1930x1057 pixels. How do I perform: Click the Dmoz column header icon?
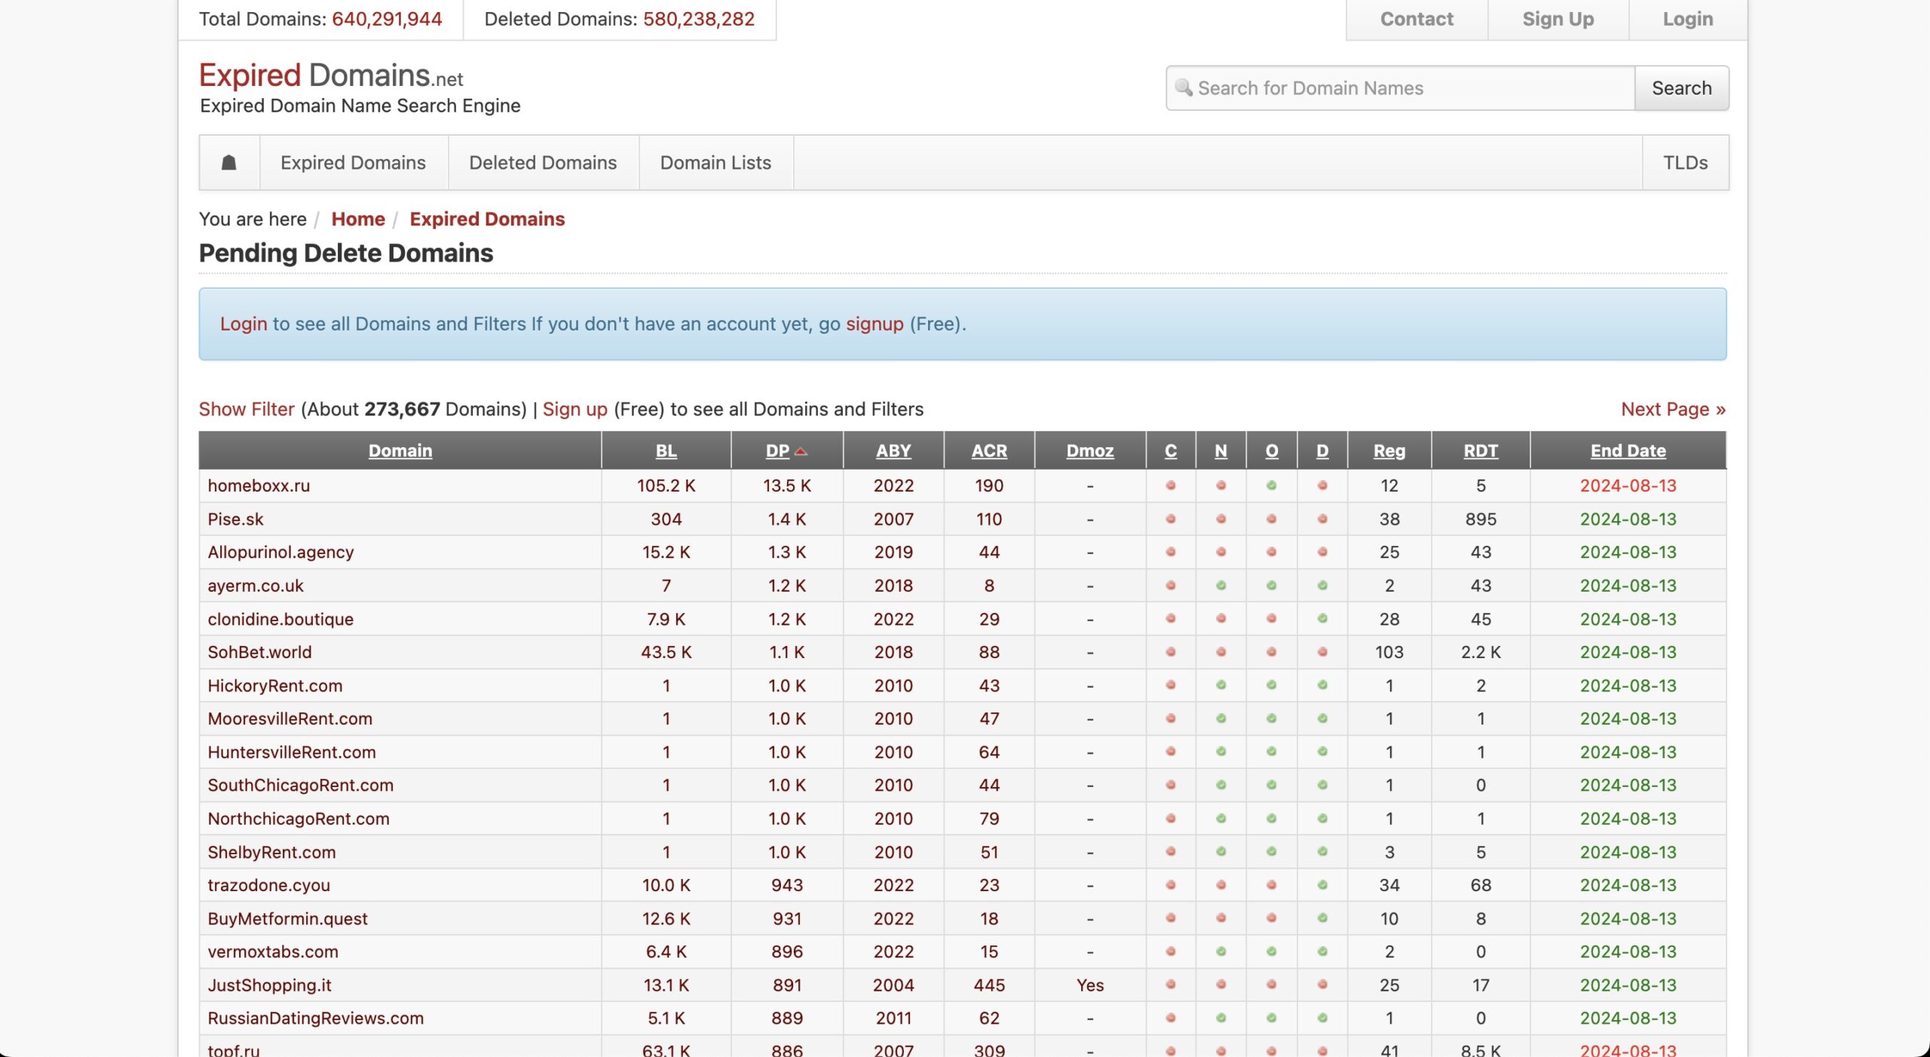click(1089, 450)
